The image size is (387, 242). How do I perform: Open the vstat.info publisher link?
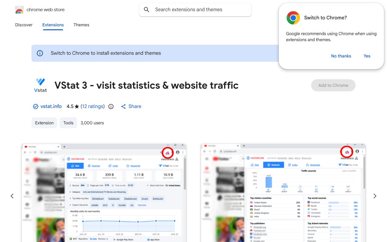[x=51, y=106]
